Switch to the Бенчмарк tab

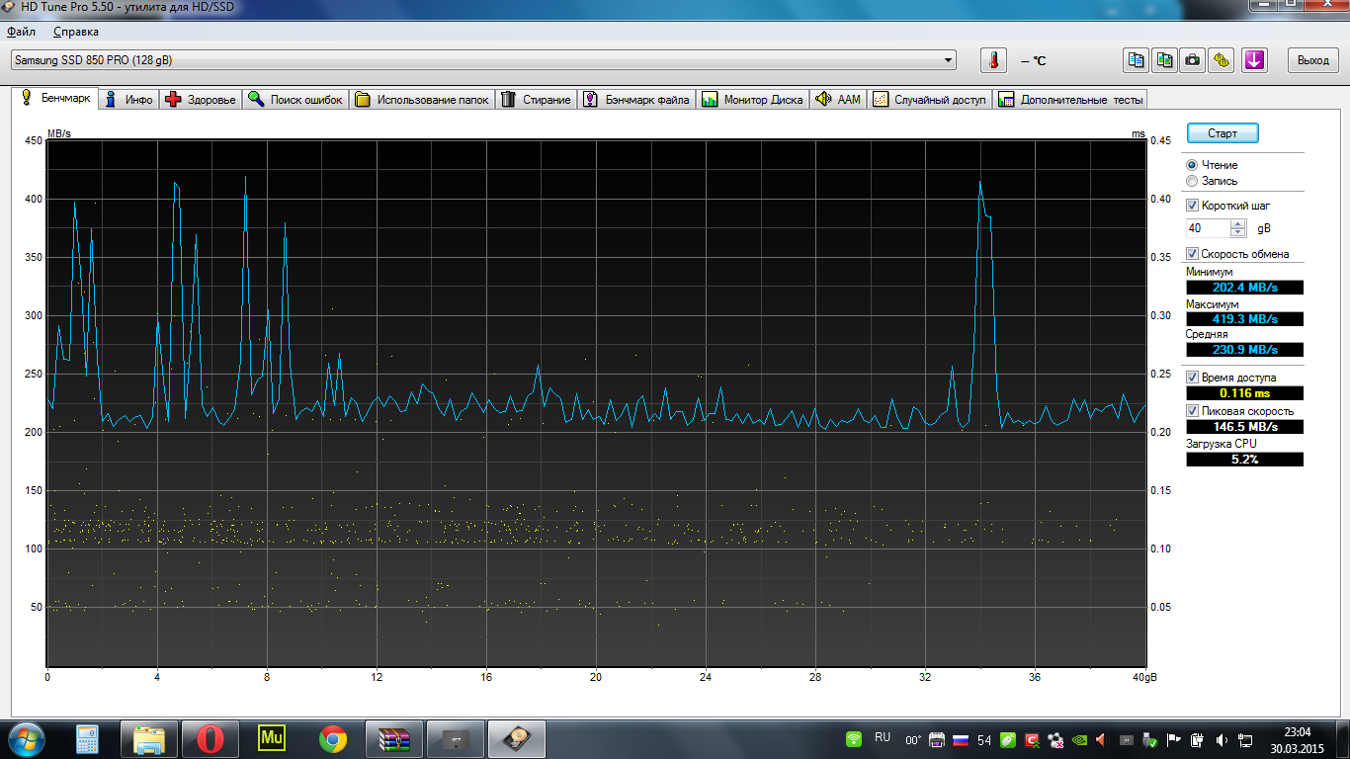(x=55, y=99)
